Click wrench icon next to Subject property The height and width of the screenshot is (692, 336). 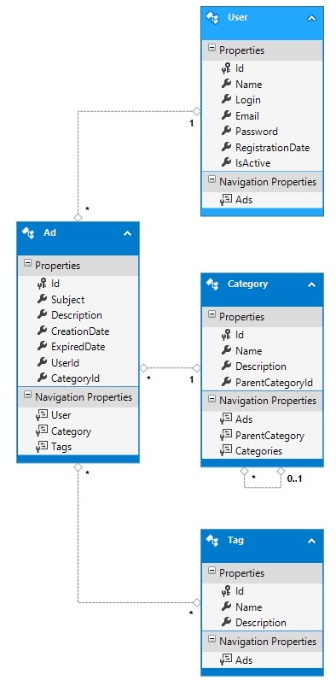(x=43, y=299)
